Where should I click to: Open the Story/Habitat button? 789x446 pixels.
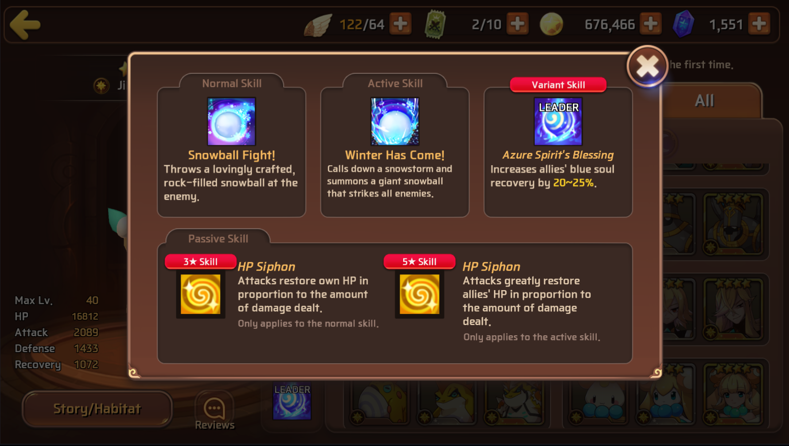(x=97, y=409)
